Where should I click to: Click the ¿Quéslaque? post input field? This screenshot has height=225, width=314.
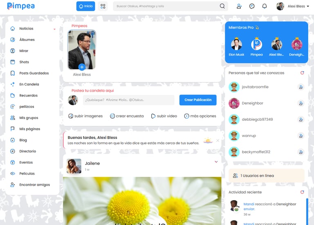[x=128, y=100]
